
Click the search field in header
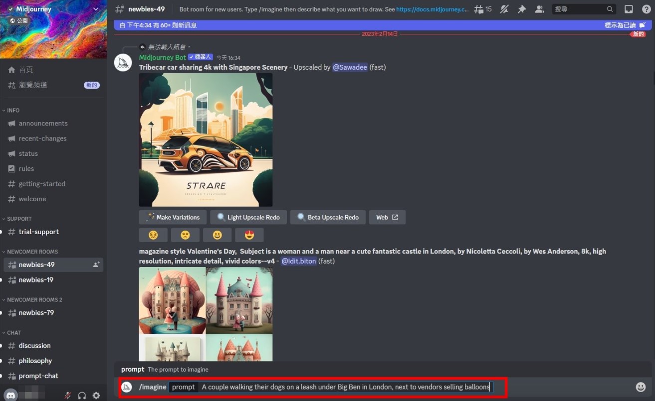tap(579, 9)
